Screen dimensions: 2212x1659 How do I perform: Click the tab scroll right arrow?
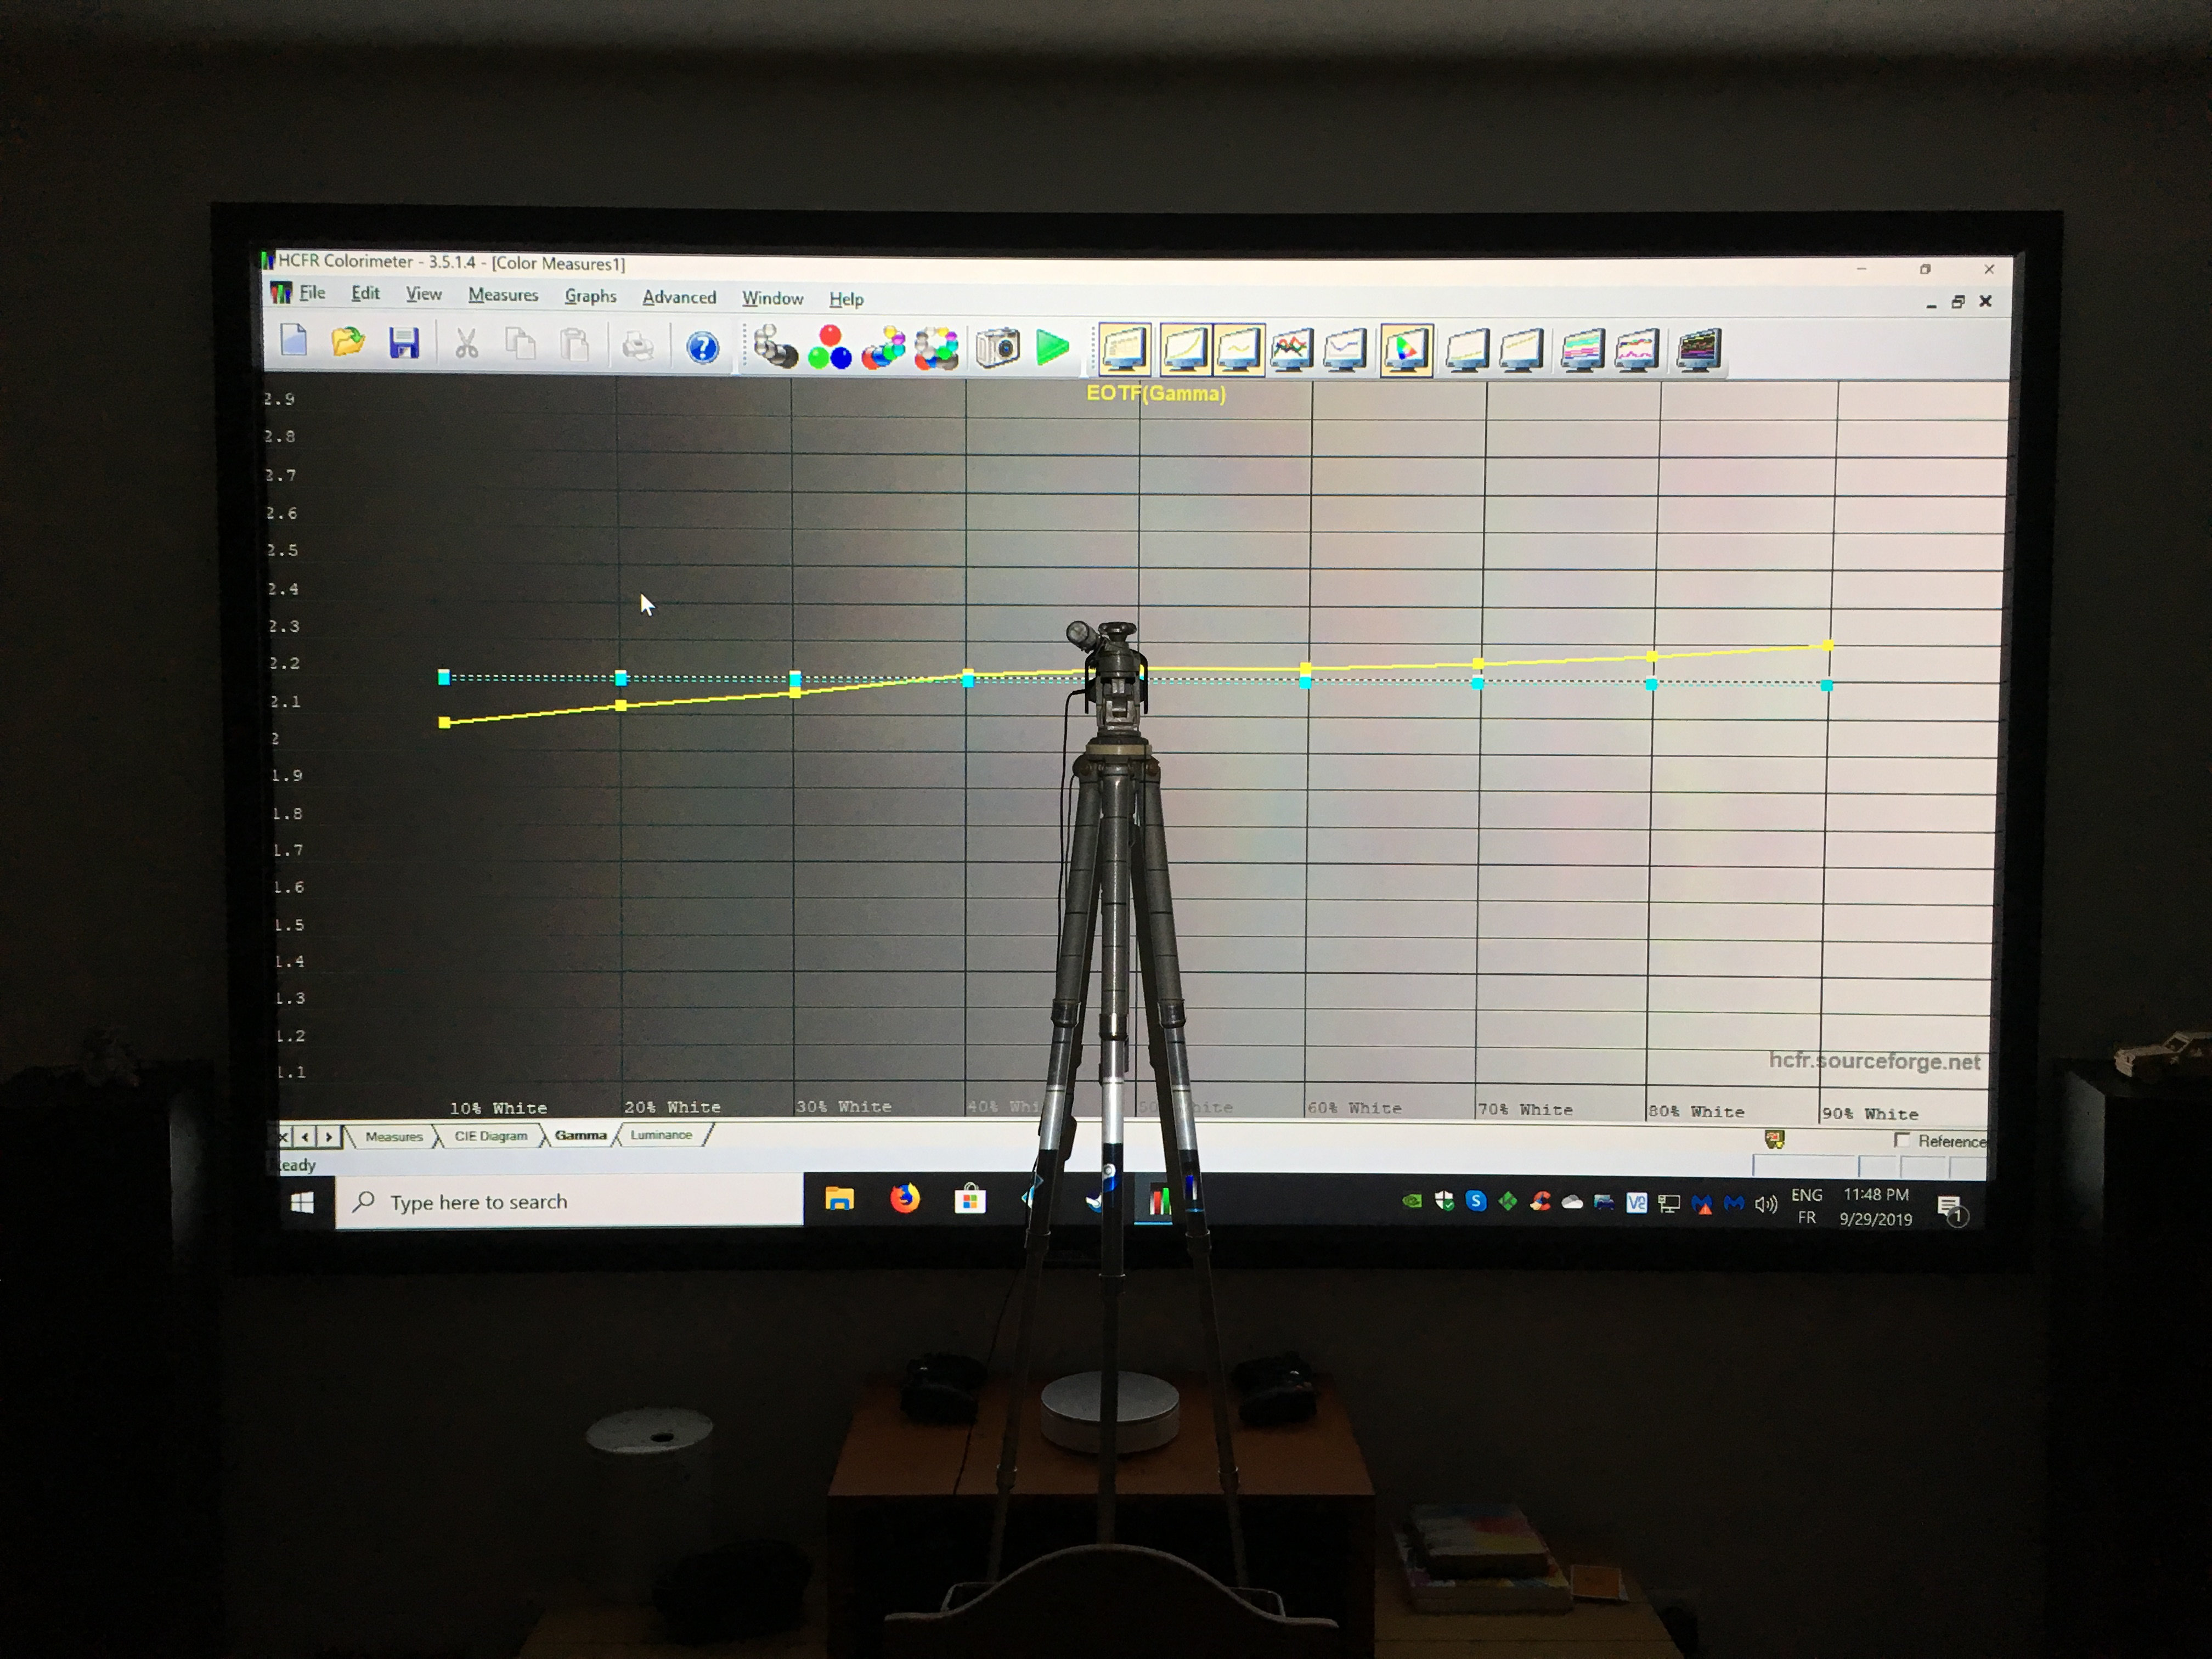pos(328,1137)
